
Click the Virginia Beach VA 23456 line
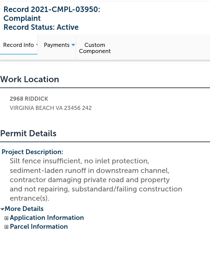[x=51, y=108]
